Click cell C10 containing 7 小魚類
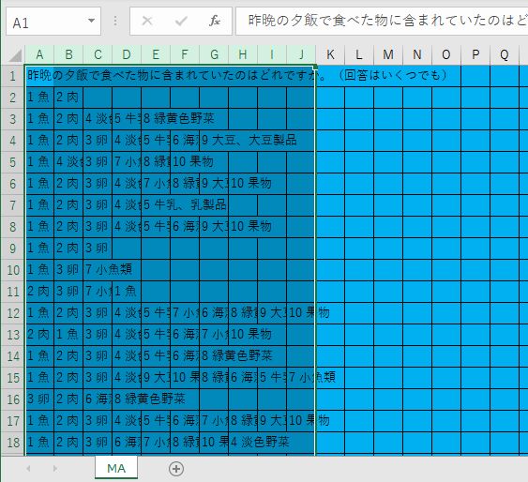528x482 pixels. pyautogui.click(x=98, y=270)
